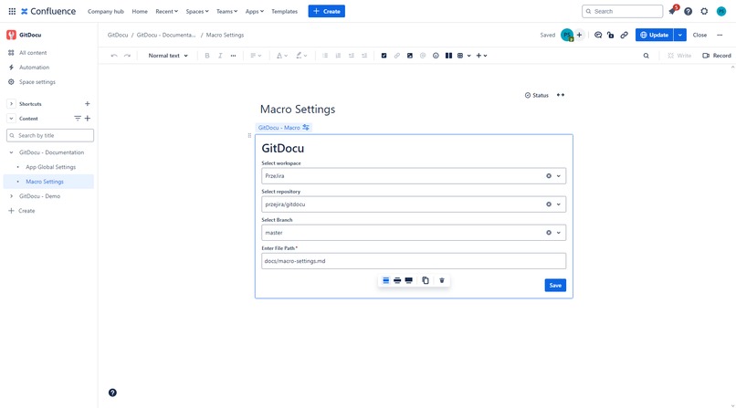Insert a link from the toolbar
The height and width of the screenshot is (408, 736).
[397, 56]
